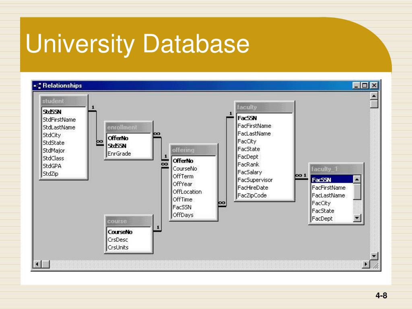412x309 pixels.
Task: Select StdGPA field
Action: 52,166
